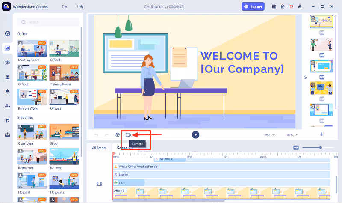Open the templates icon in left sidebar
This screenshot has width=342, height=203.
(x=7, y=33)
